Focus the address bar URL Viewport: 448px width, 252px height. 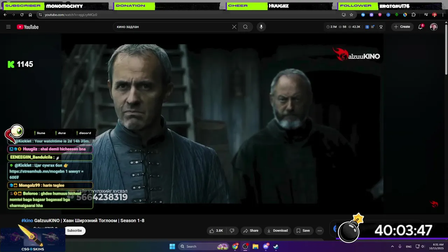71,15
